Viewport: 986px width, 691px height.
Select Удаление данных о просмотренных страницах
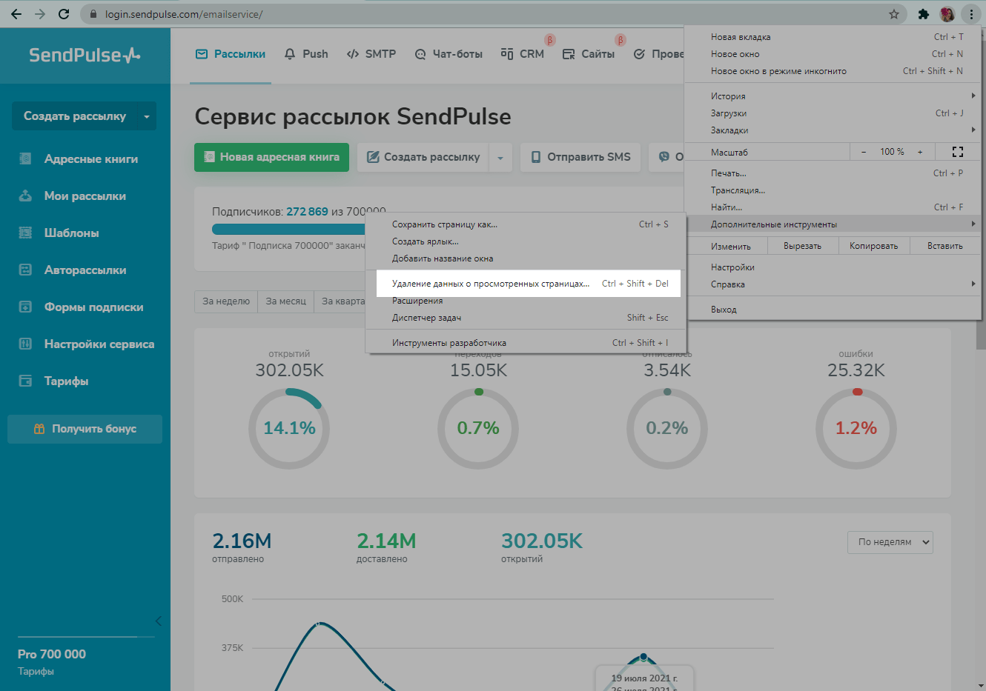pos(491,284)
